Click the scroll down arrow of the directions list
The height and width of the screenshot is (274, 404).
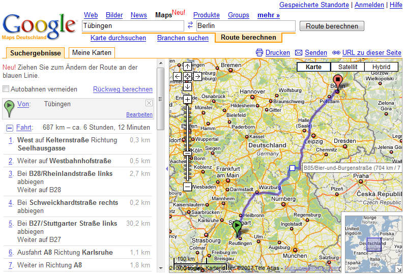tap(160, 268)
